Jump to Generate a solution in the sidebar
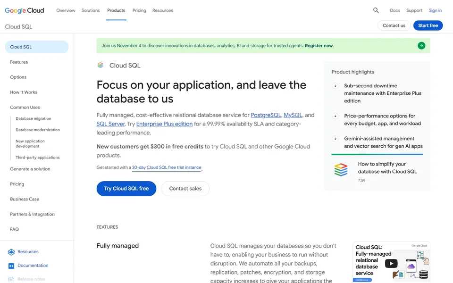 coord(30,169)
